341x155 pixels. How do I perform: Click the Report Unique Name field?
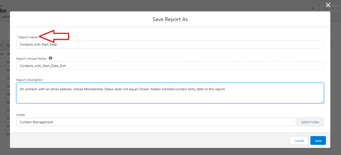[x=170, y=66]
